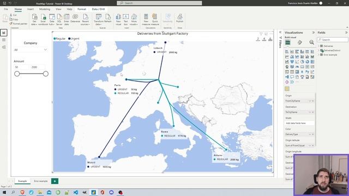Open the Modeling ribbon tab

(x=45, y=9)
